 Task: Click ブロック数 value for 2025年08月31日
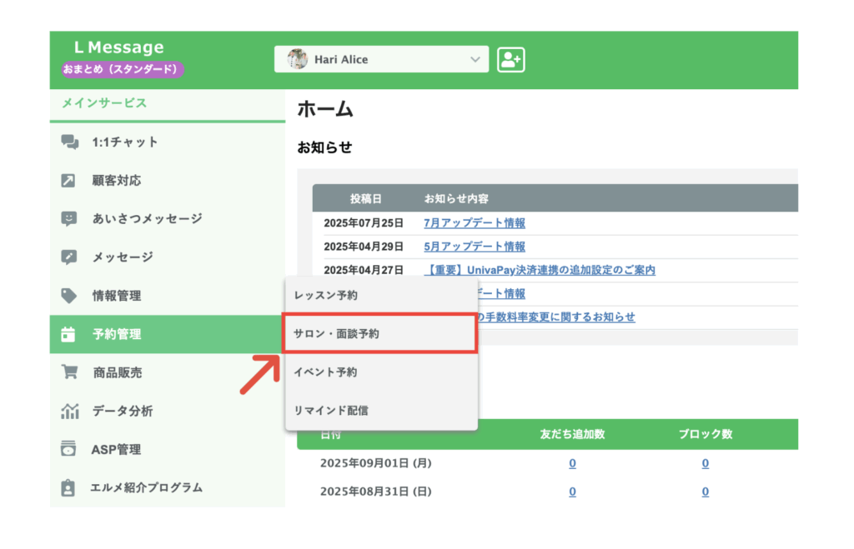pos(705,492)
